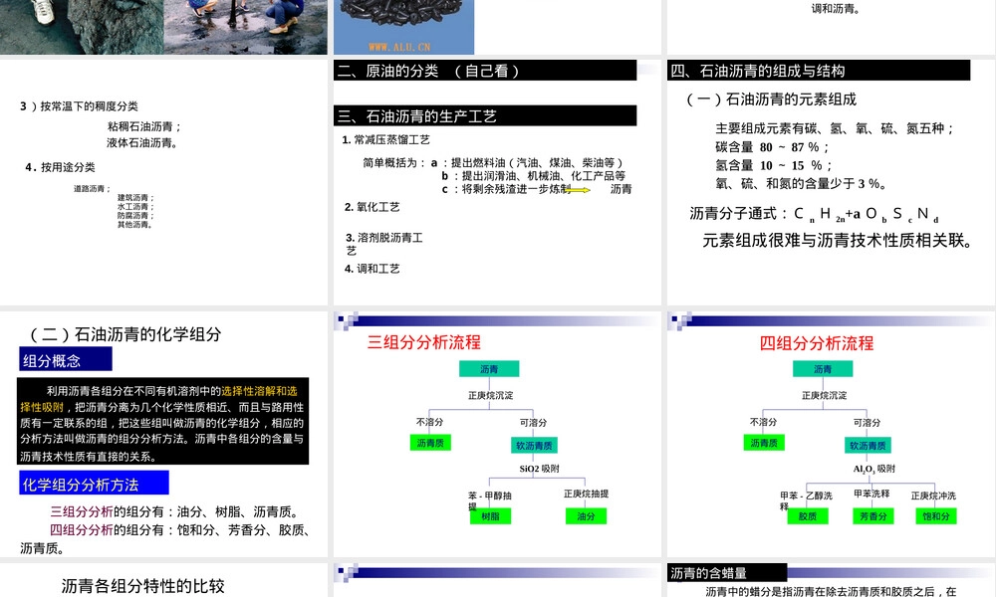996x597 pixels.
Task: Click '不溶分' in the 三组分 flowchart
Action: pos(429,422)
